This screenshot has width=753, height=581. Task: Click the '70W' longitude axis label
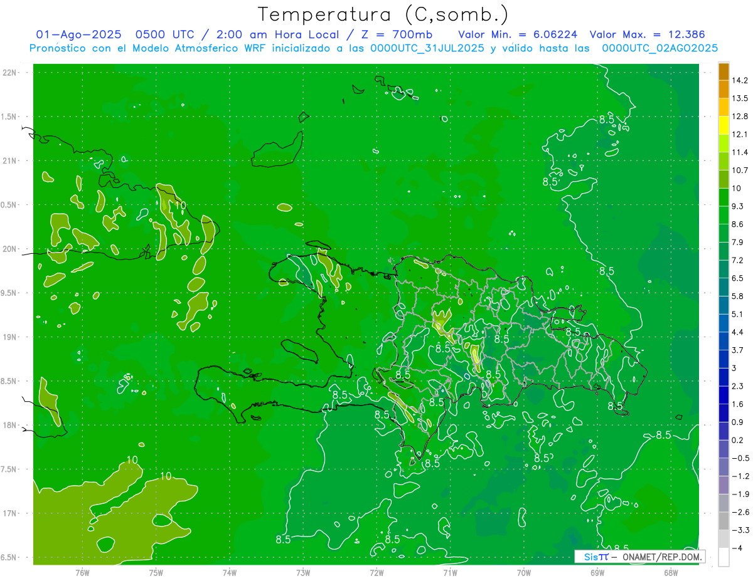pos(524,573)
